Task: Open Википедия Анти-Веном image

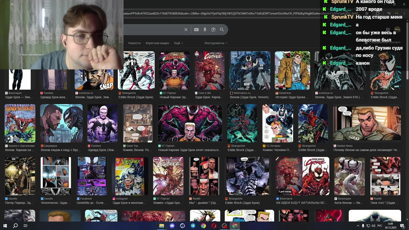Action: [350, 176]
